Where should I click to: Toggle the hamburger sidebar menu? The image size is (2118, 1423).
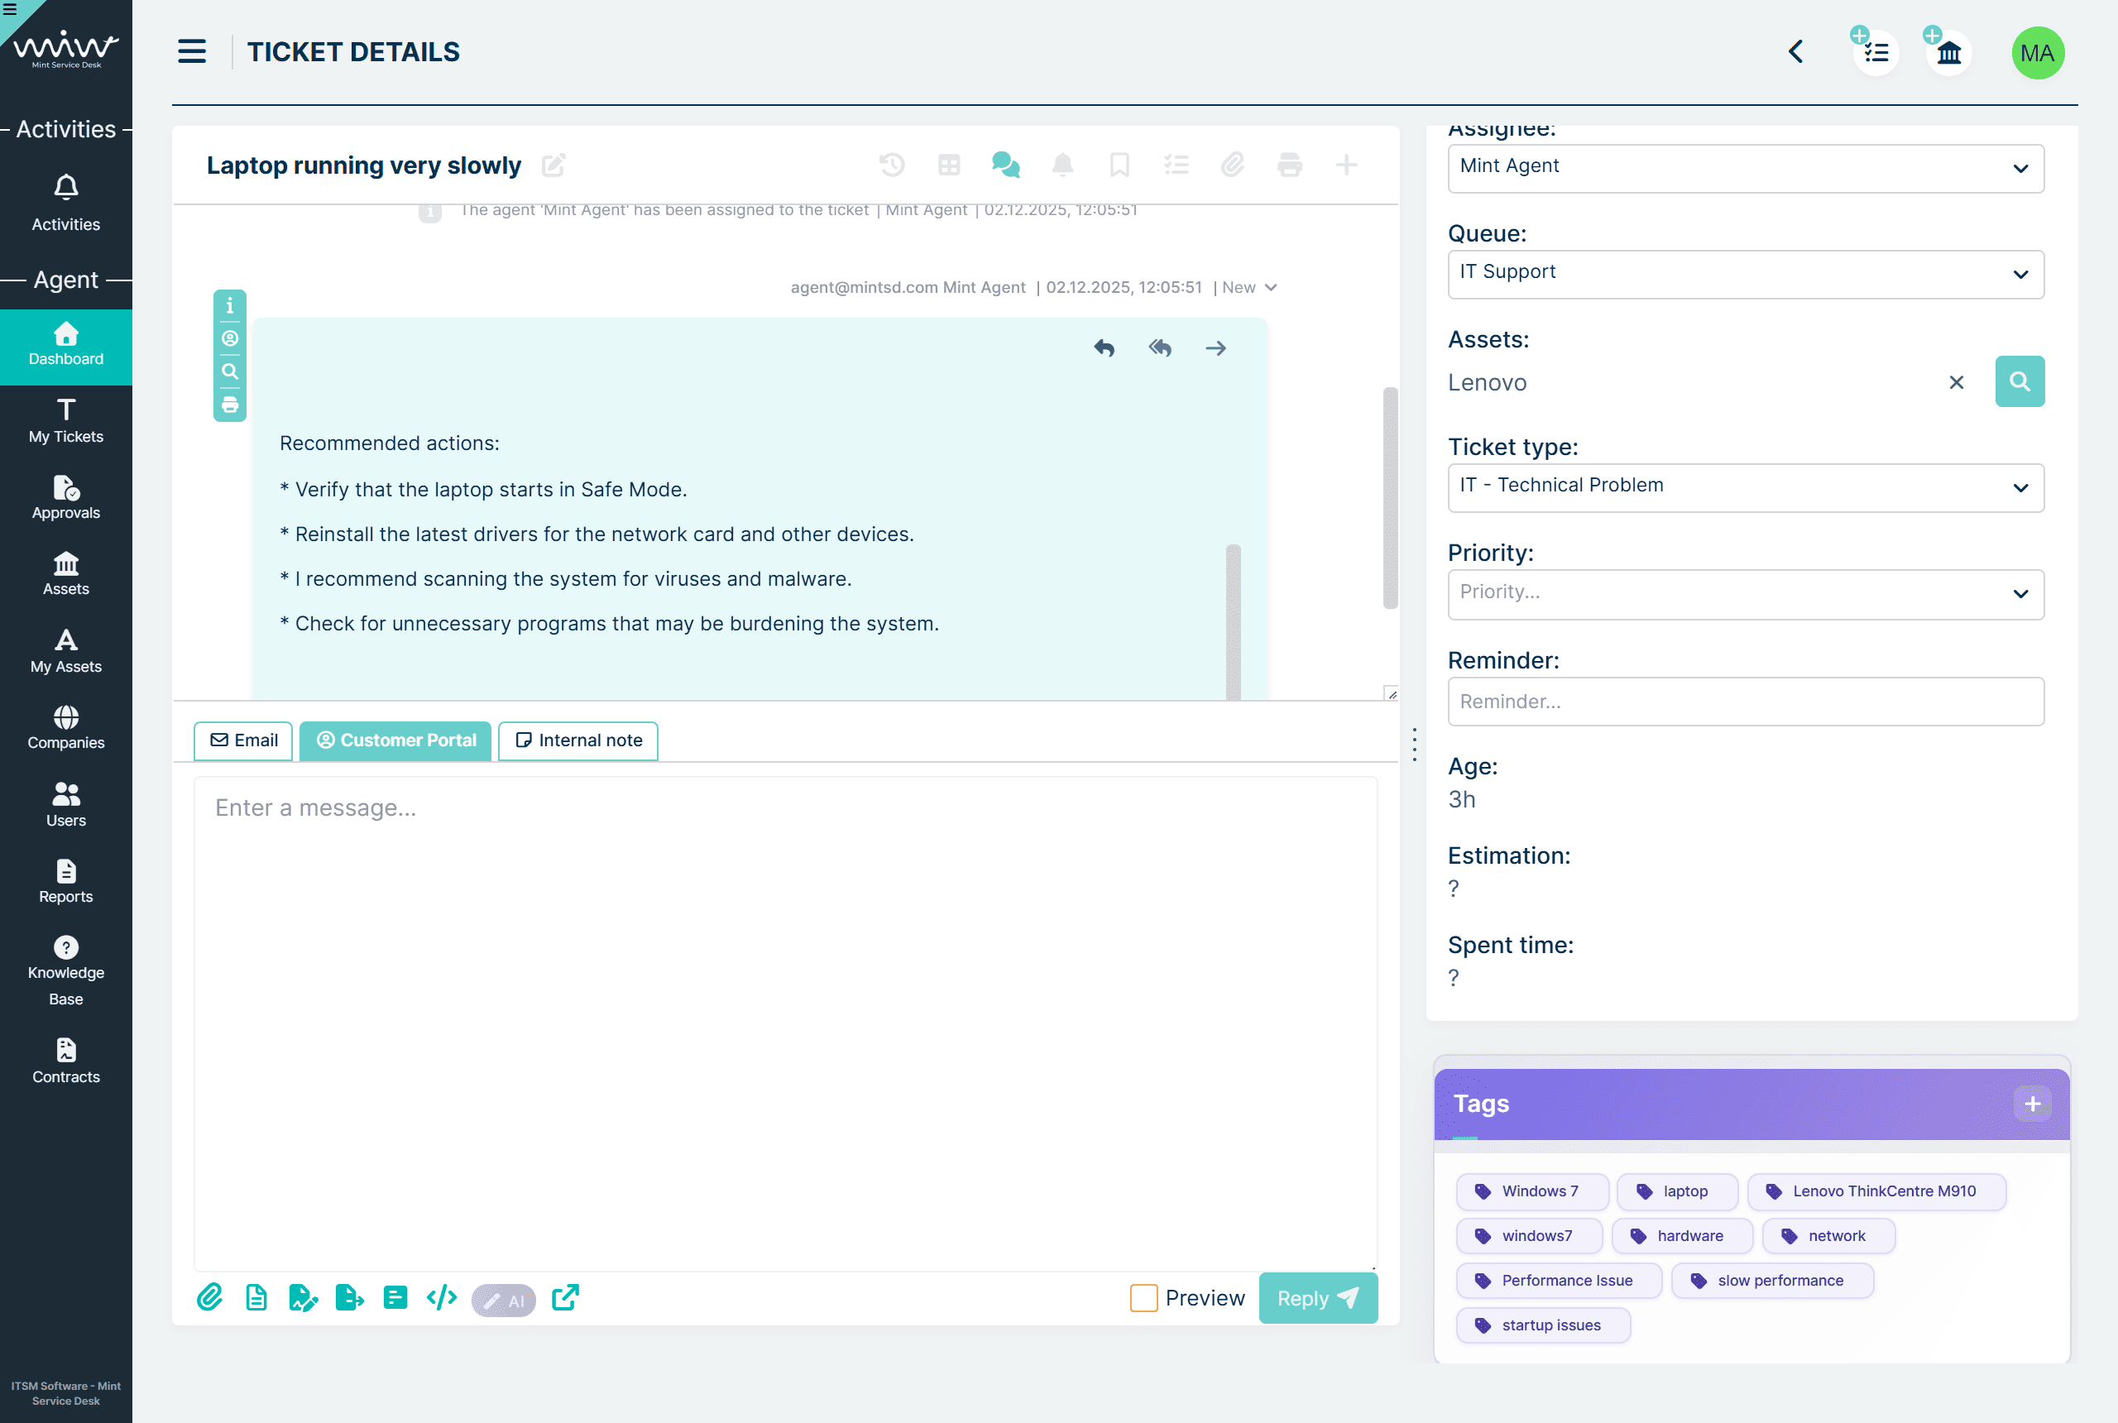coord(191,52)
